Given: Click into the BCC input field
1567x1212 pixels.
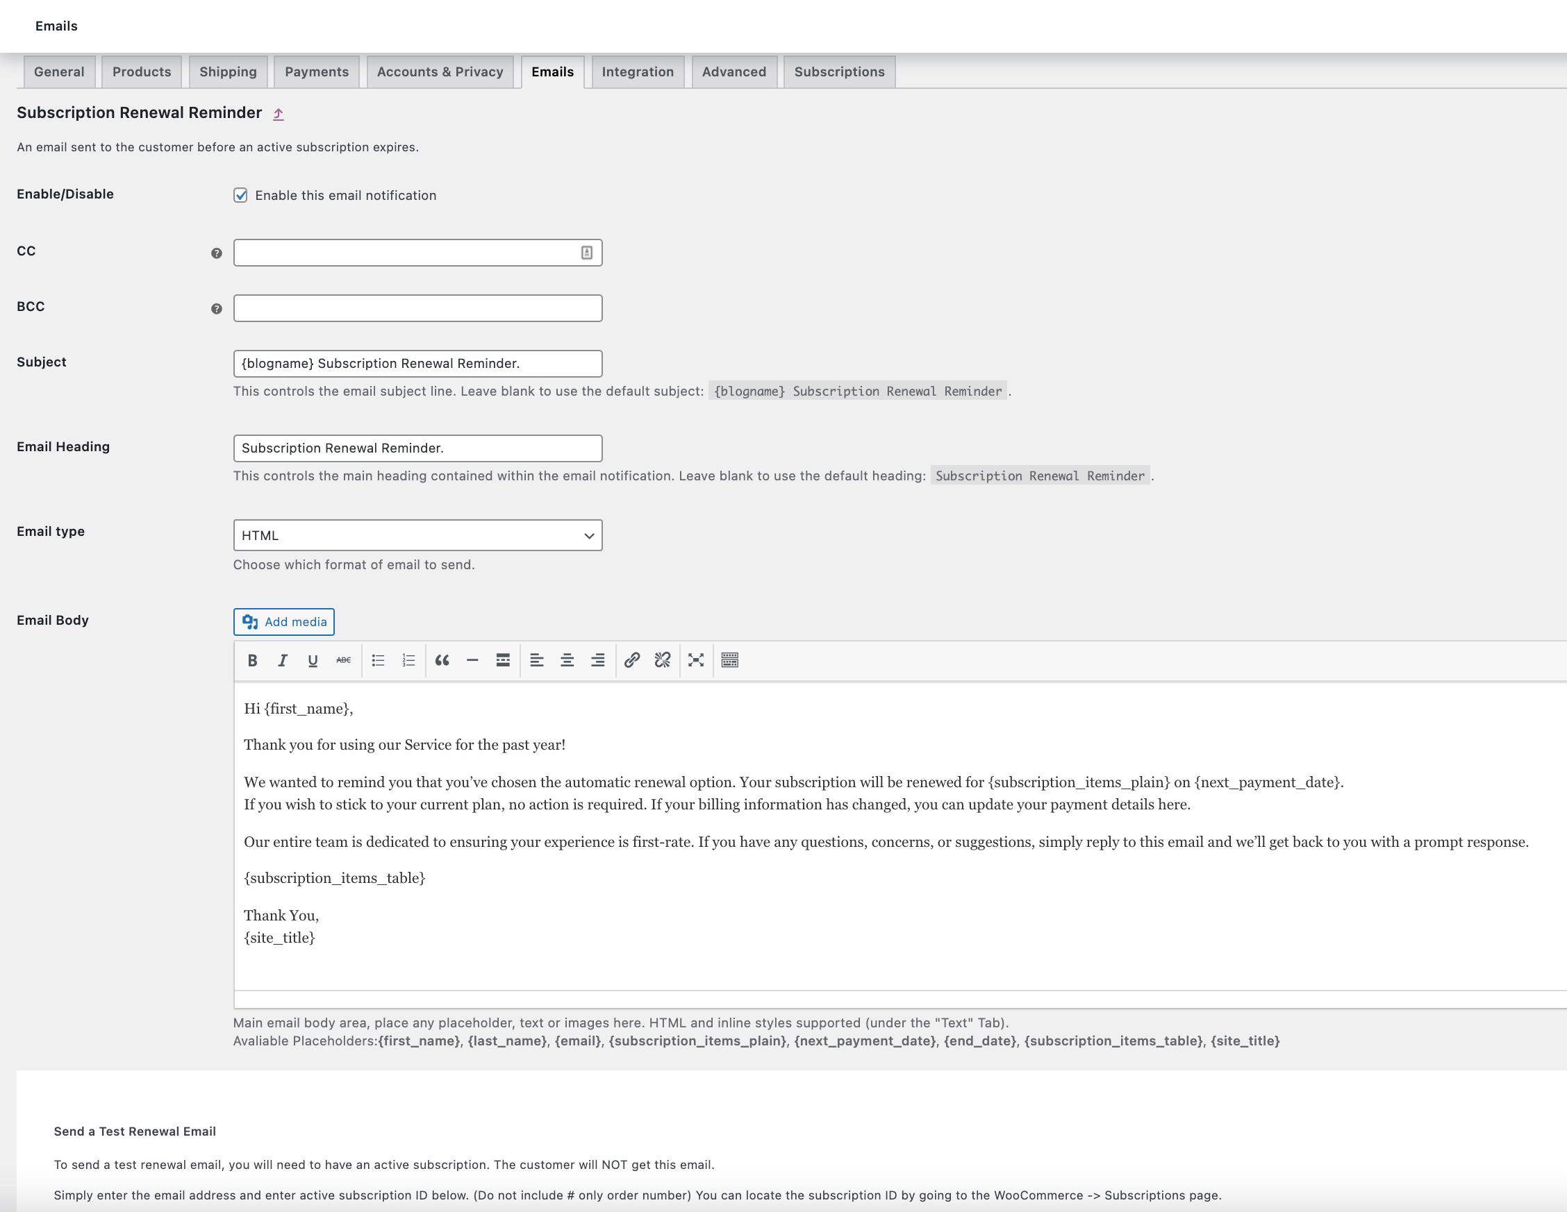Looking at the screenshot, I should [x=417, y=308].
